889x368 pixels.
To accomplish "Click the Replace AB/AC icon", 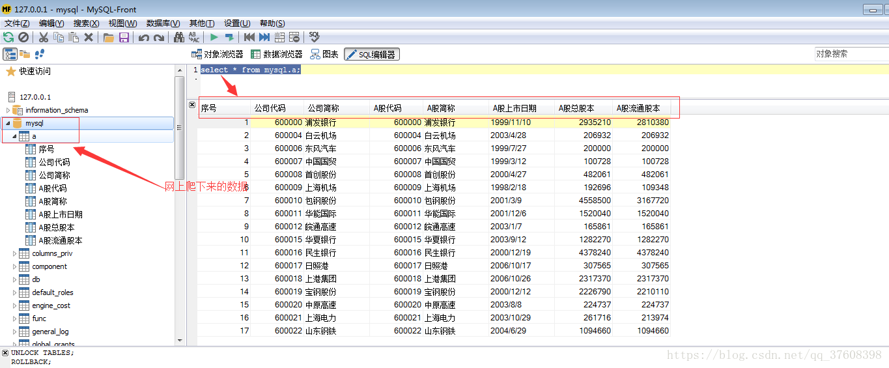I will coord(194,38).
